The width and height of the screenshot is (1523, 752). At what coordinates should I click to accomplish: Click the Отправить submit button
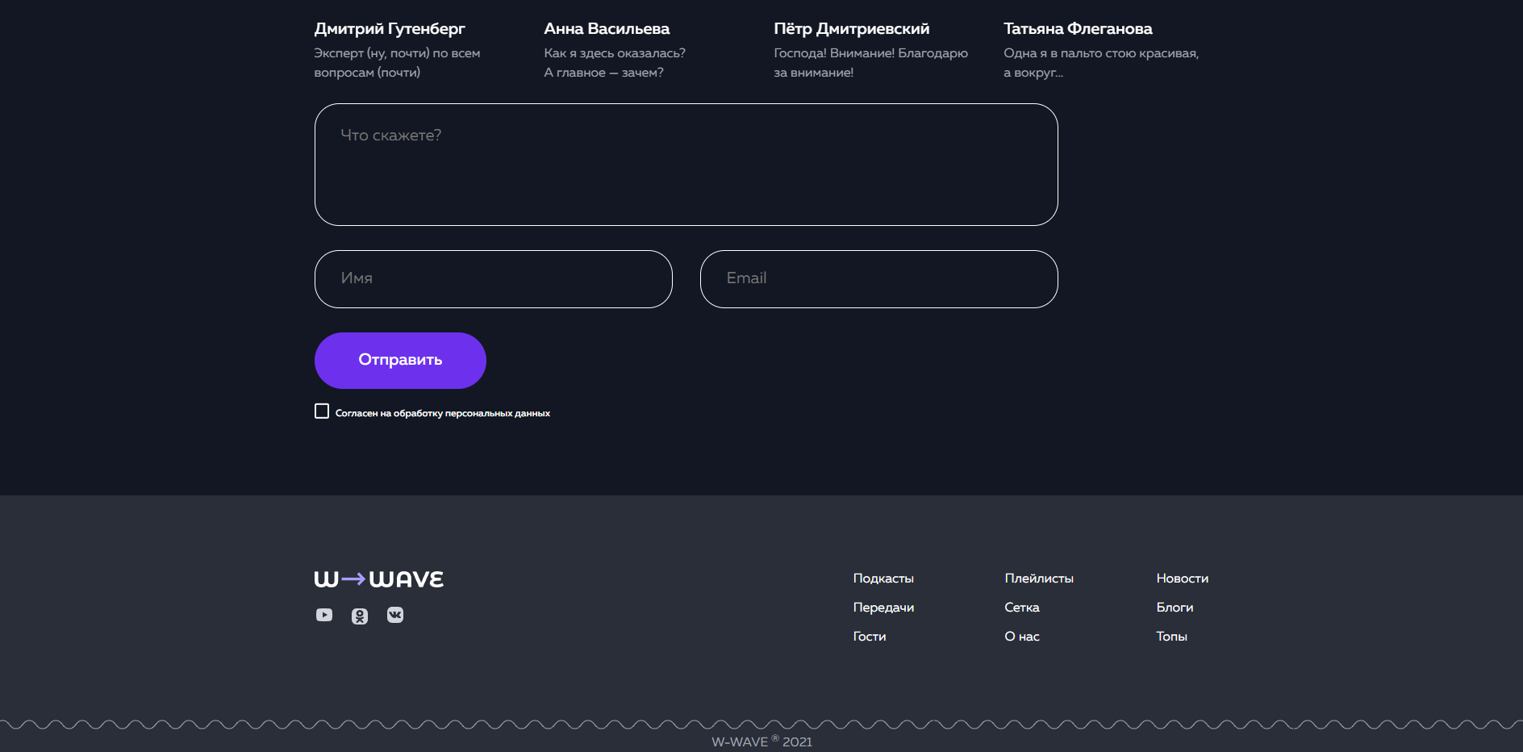pos(399,360)
